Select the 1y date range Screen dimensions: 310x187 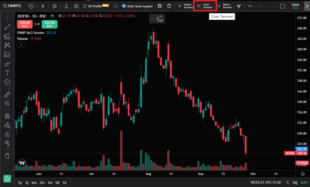point(27,183)
